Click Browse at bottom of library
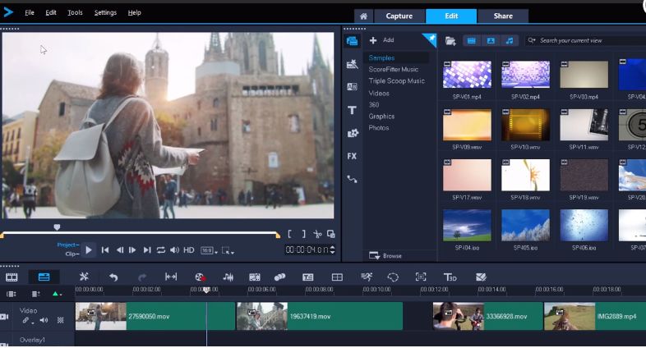 click(x=385, y=255)
